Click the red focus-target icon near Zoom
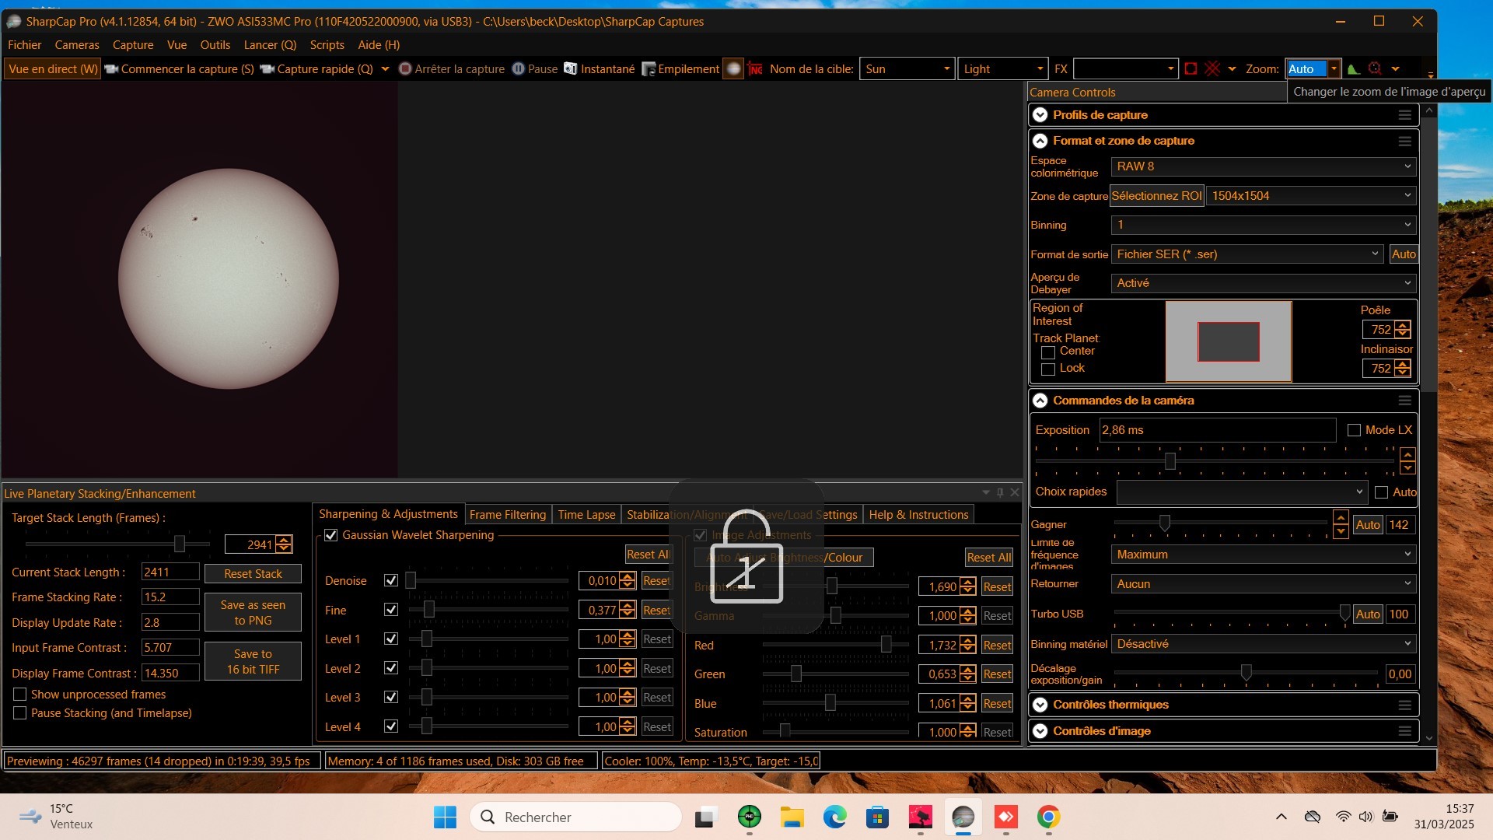This screenshot has height=840, width=1493. [1375, 69]
